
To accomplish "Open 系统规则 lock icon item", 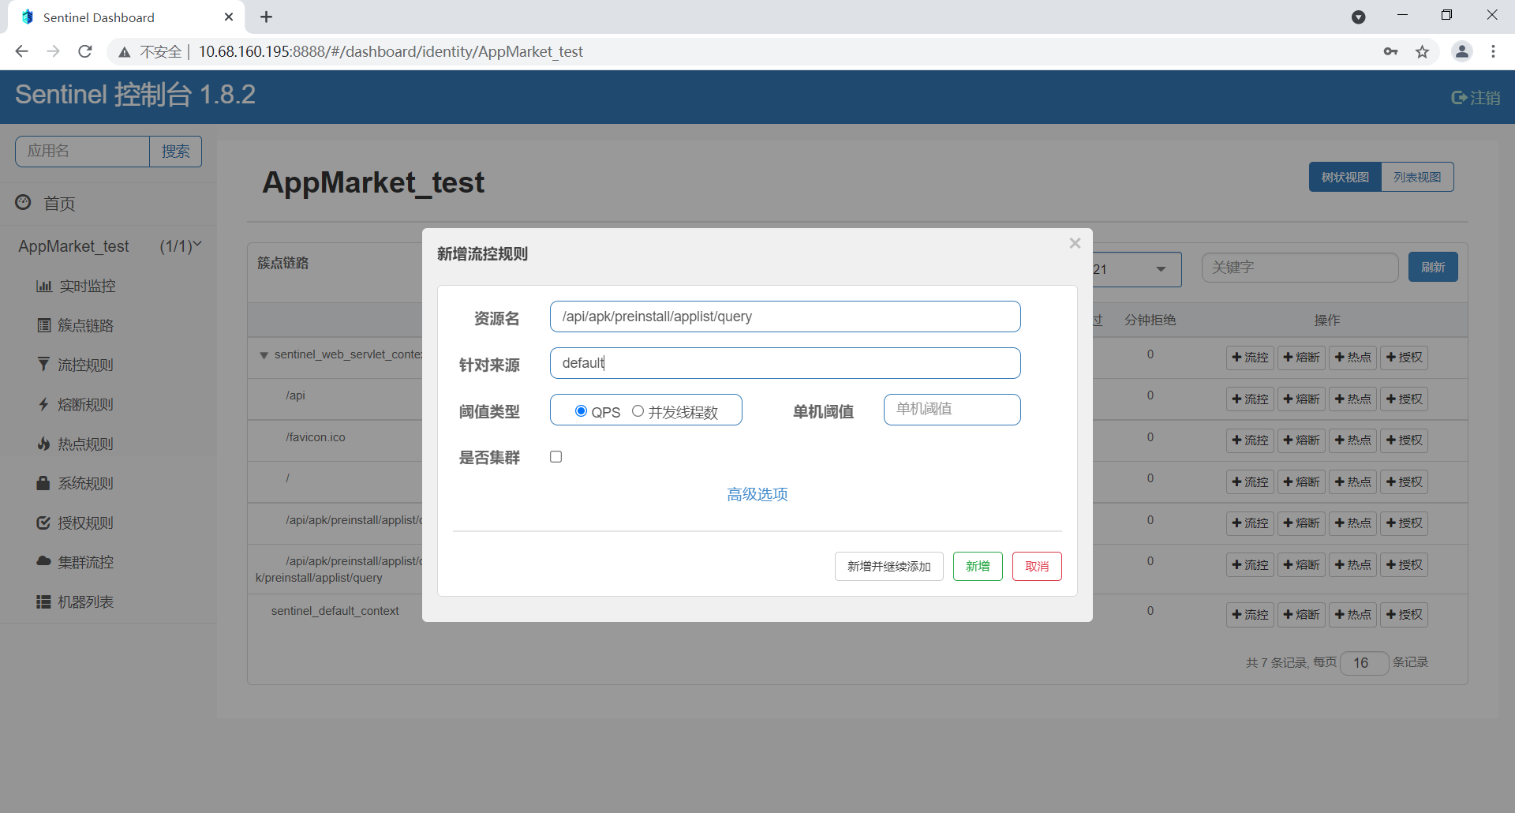I will click(76, 483).
